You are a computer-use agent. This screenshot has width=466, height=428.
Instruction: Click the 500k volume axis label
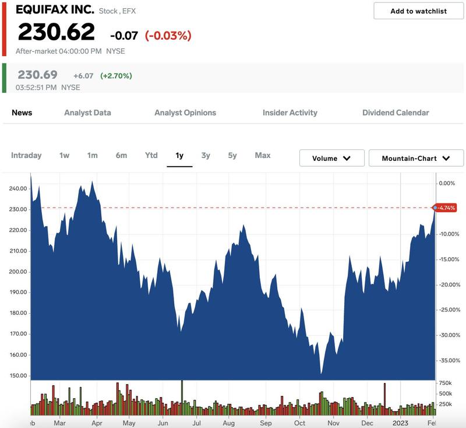[445, 394]
